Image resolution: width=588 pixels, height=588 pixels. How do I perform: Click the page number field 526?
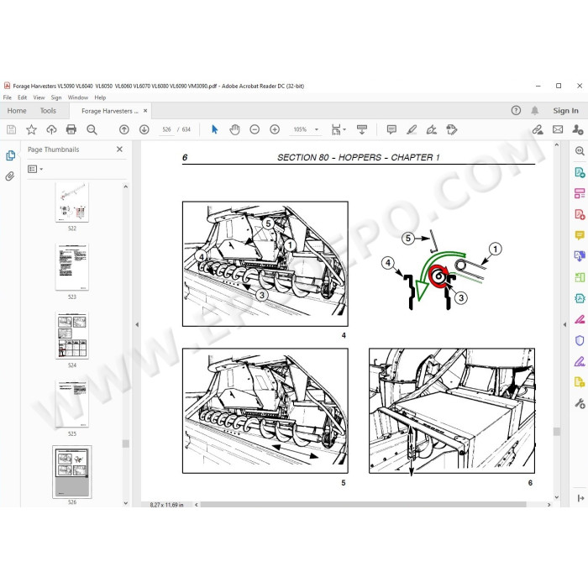point(166,129)
